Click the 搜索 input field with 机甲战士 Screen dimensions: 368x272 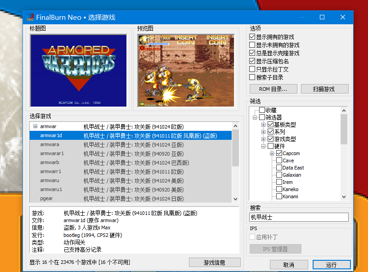click(x=299, y=217)
